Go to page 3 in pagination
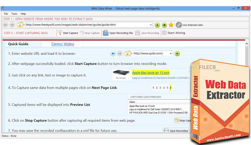251x145 pixels. 160,88
